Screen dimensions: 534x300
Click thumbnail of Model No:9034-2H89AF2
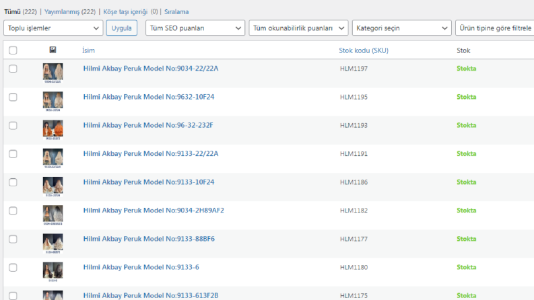click(x=53, y=215)
